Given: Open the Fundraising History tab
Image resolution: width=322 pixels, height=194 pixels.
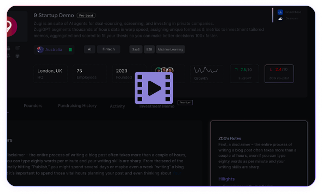Looking at the screenshot, I should tap(77, 106).
